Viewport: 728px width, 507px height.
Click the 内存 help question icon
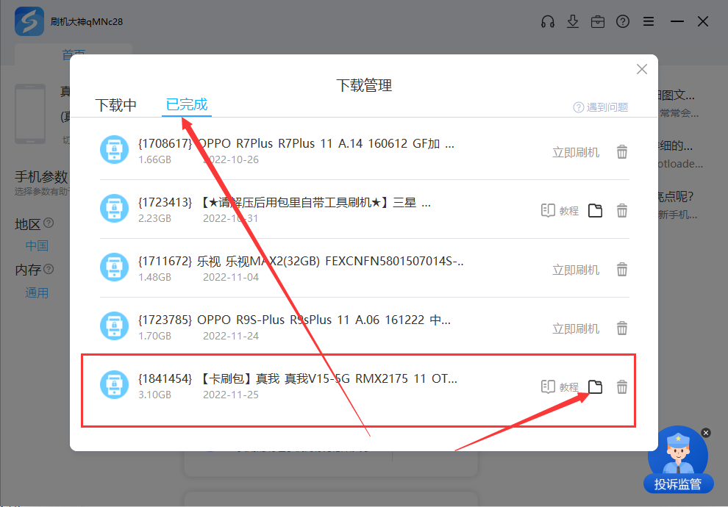(x=49, y=269)
